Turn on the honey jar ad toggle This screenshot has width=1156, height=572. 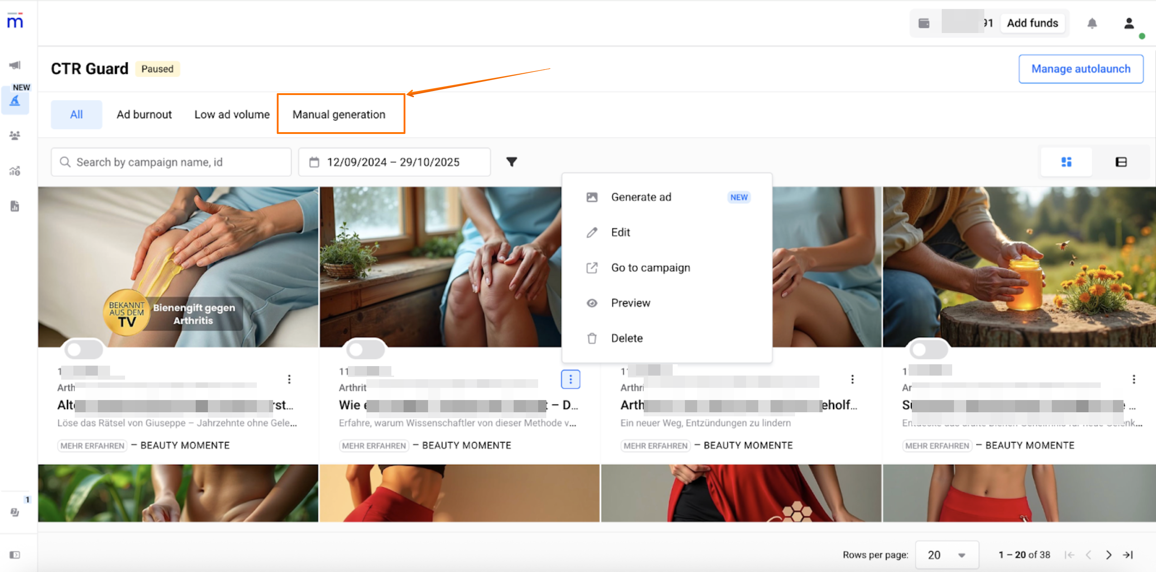pyautogui.click(x=929, y=349)
